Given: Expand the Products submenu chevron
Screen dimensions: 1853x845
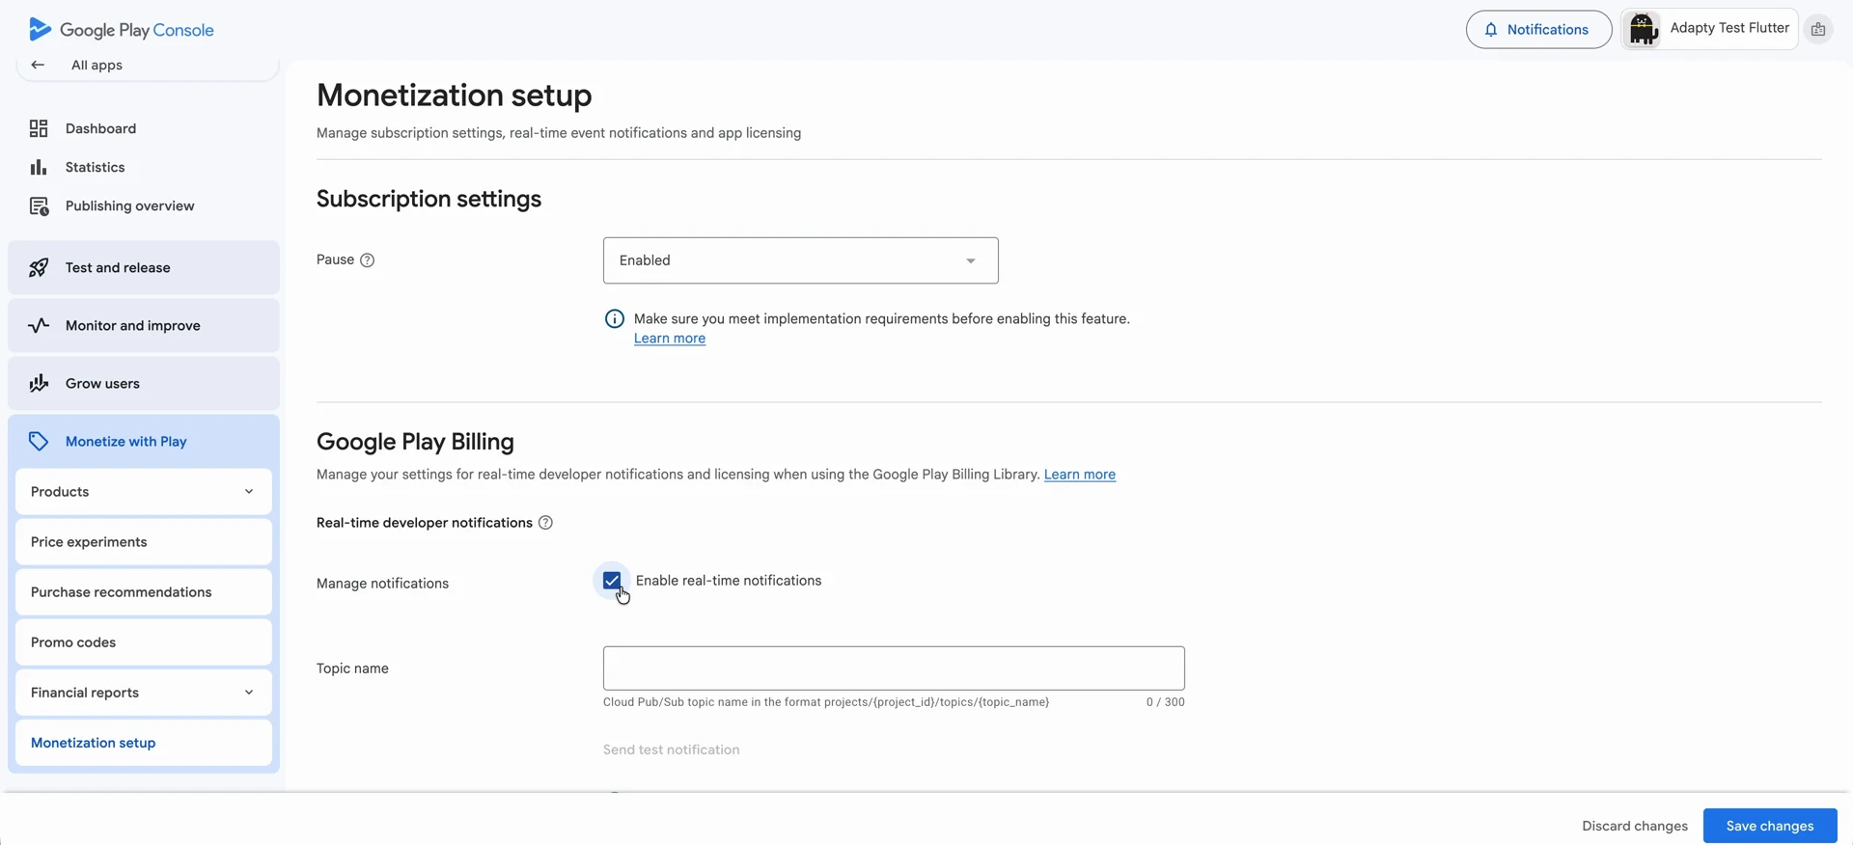Looking at the screenshot, I should click(249, 492).
